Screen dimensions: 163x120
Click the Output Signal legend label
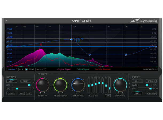point(83,69)
